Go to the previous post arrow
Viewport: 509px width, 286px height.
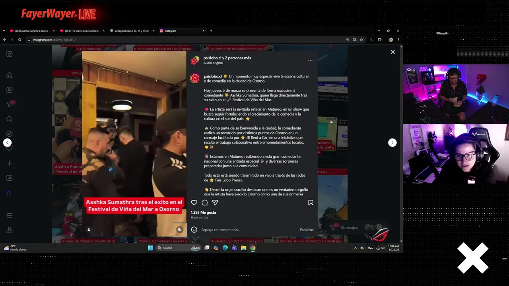(x=7, y=143)
